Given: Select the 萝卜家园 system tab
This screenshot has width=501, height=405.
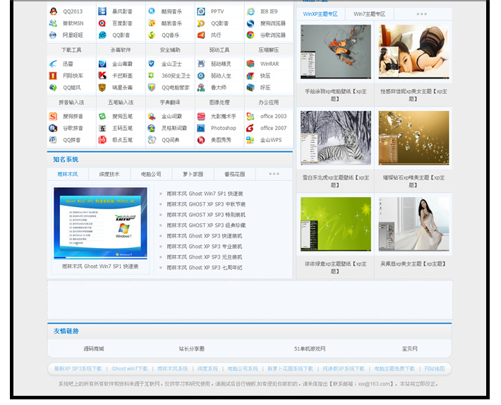Looking at the screenshot, I should pos(193,175).
